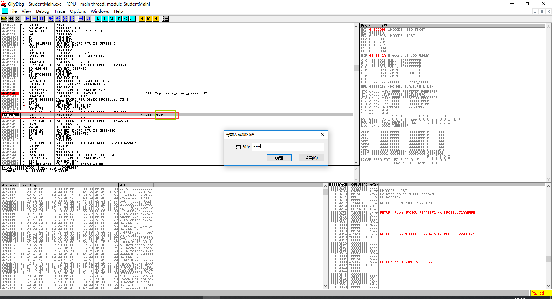Click the 取消(C) cancel button
This screenshot has width=552, height=299.
pos(311,158)
